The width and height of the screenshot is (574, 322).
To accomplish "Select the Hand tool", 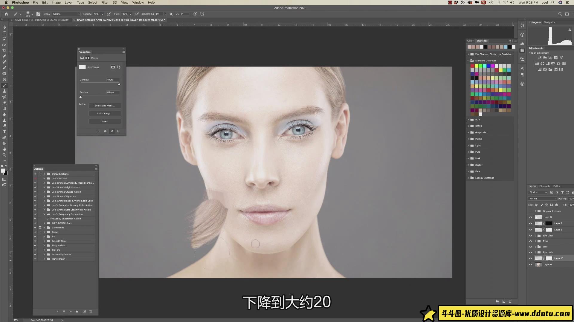I will 4,149.
